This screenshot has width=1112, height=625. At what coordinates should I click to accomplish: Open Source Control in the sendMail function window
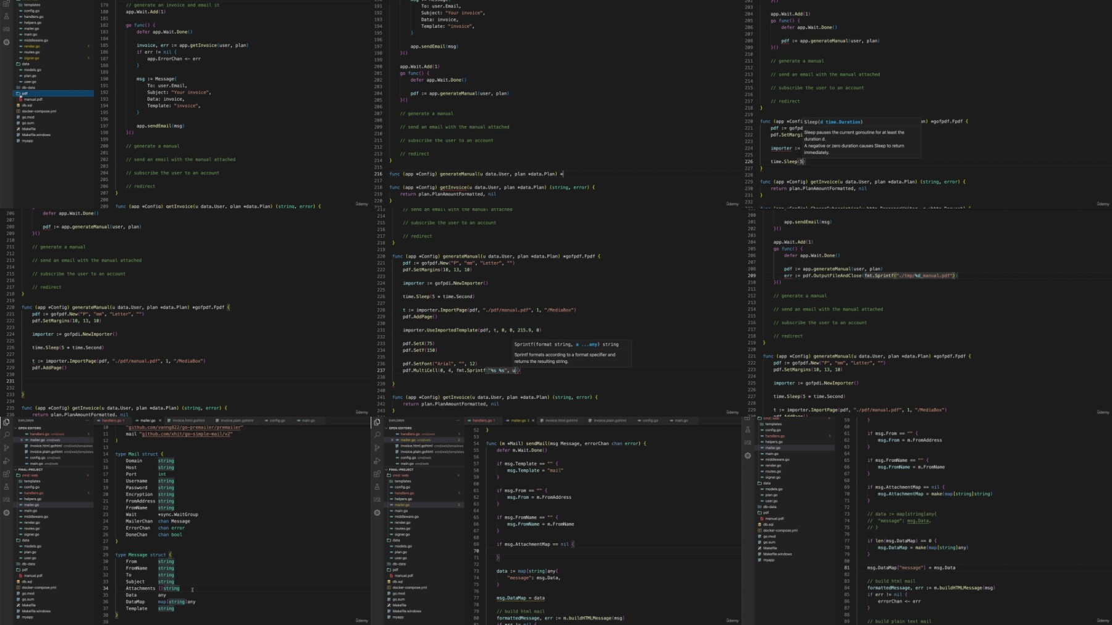click(377, 448)
